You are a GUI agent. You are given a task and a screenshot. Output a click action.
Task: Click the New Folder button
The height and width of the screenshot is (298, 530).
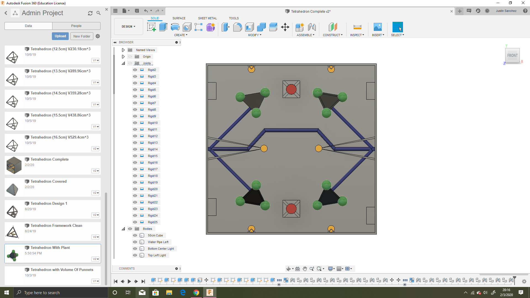82,36
